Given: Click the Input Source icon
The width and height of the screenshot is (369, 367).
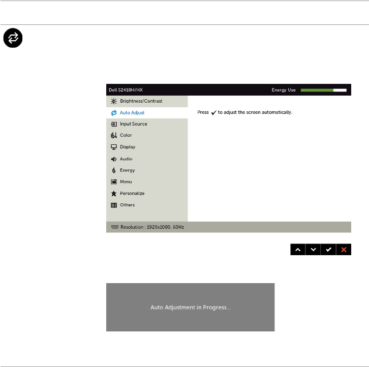Looking at the screenshot, I should 114,124.
